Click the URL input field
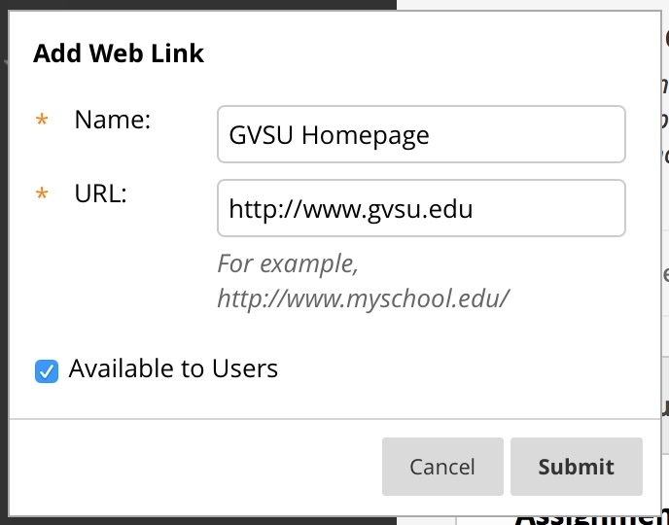 point(420,208)
